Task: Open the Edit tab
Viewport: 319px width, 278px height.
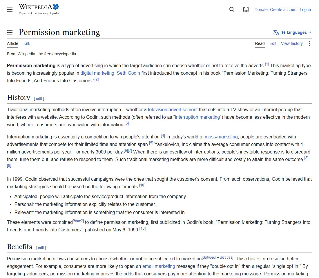Action: point(273,43)
